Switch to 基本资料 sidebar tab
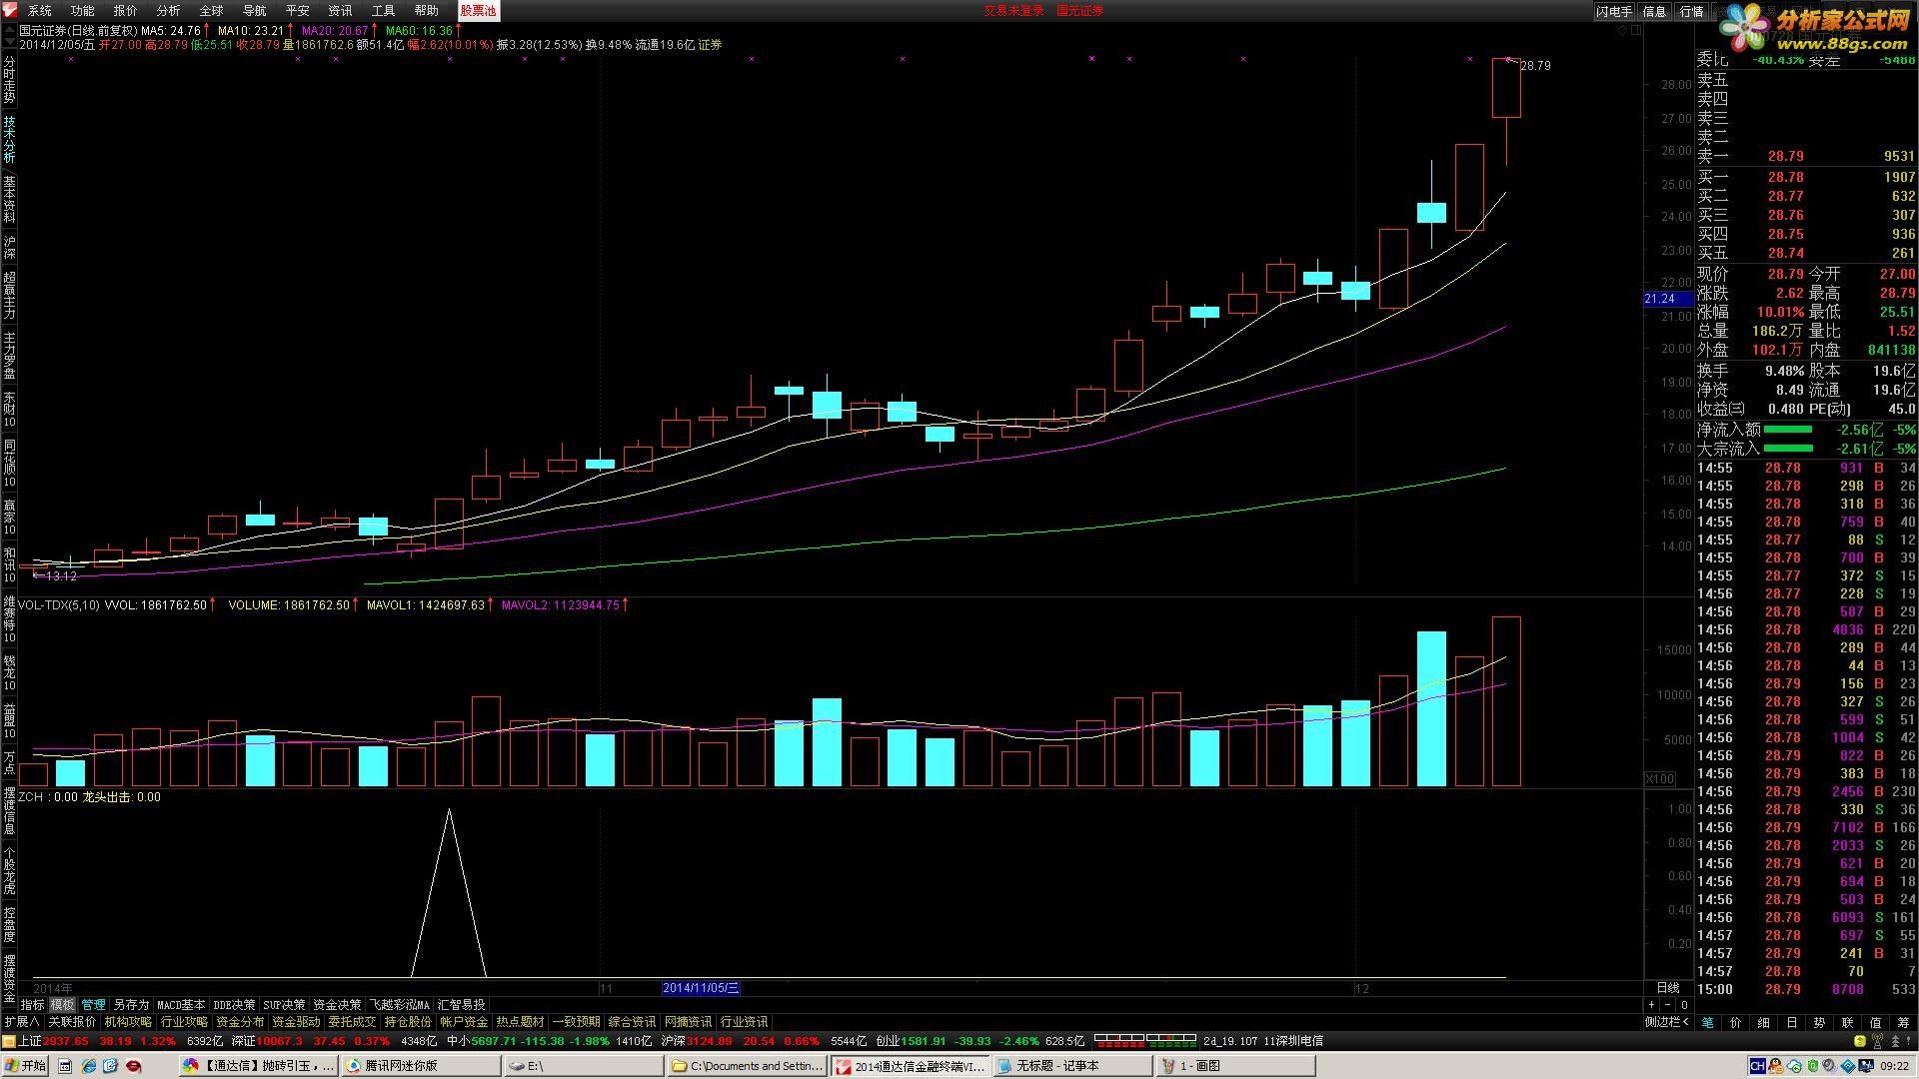This screenshot has height=1079, width=1919. 9,200
